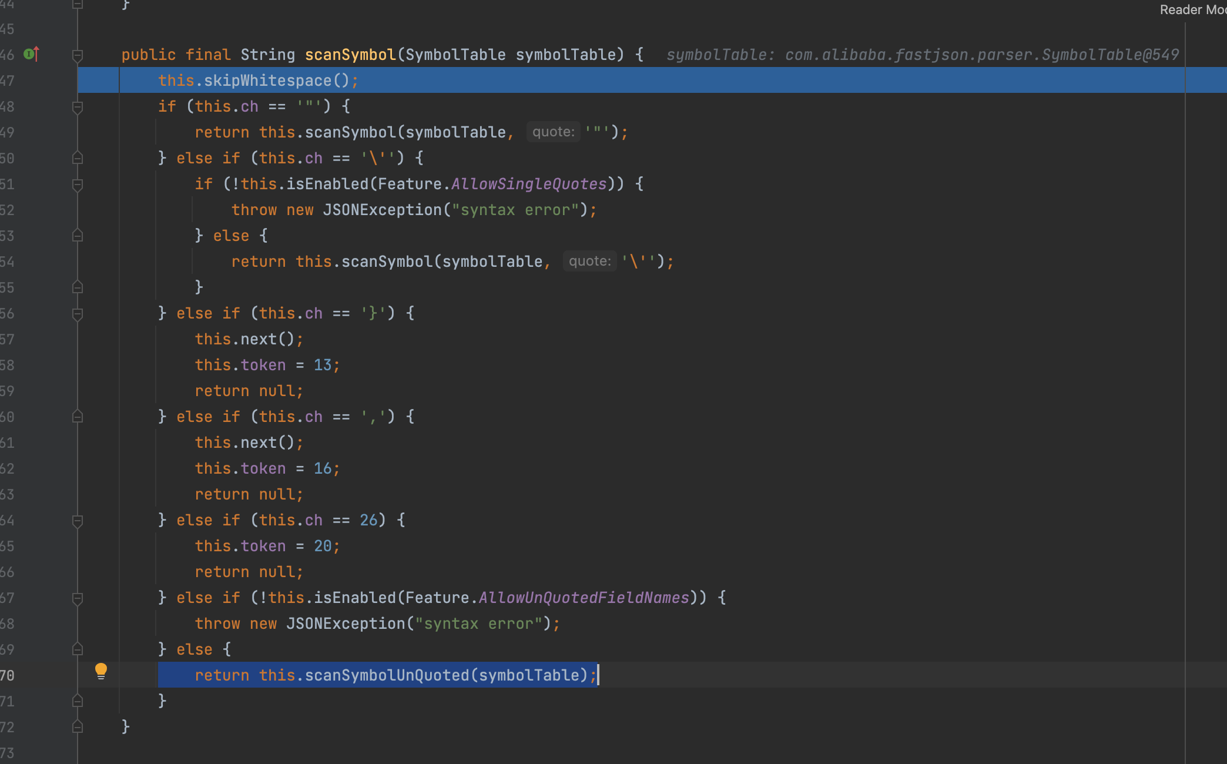Screen dimensions: 1227x764
Task: Click the scanSymbolUnQuoted method call
Action: pos(386,675)
